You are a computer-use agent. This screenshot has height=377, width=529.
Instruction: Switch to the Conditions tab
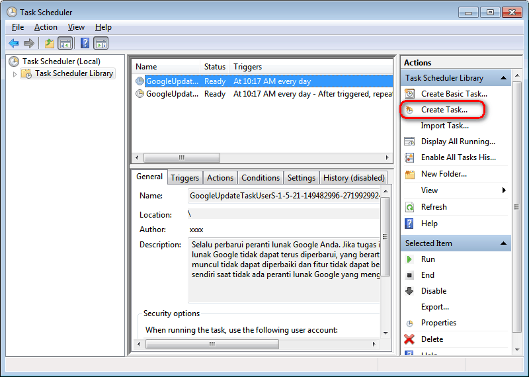pyautogui.click(x=261, y=178)
